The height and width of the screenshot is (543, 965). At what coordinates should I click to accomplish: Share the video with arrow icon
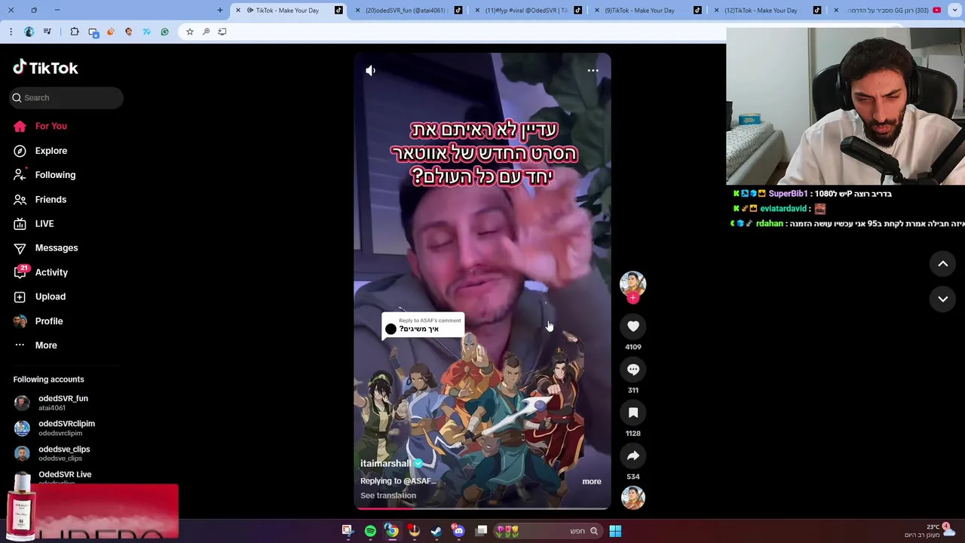[633, 456]
